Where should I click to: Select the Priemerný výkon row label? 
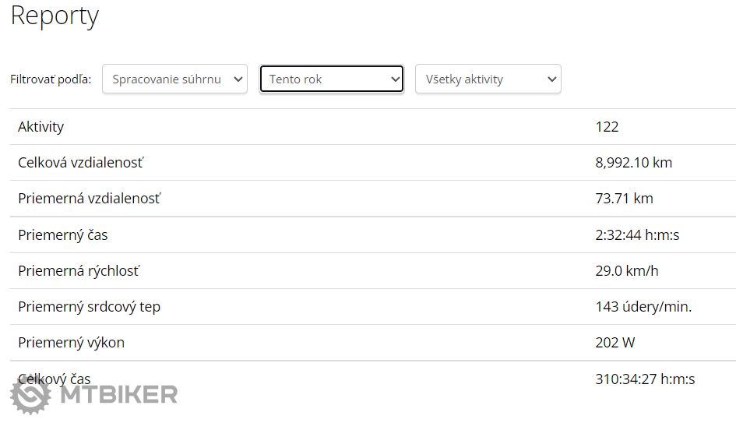[x=72, y=343]
